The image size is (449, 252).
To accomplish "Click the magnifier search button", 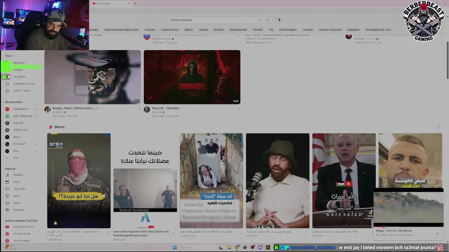I will click(x=267, y=20).
